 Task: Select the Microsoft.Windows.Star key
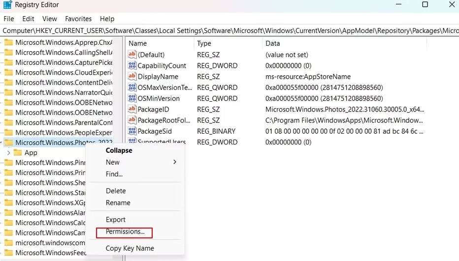click(50, 193)
